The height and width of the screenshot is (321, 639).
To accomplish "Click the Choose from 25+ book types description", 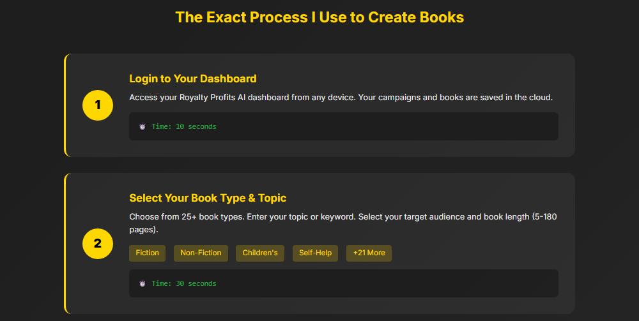I will (343, 217).
